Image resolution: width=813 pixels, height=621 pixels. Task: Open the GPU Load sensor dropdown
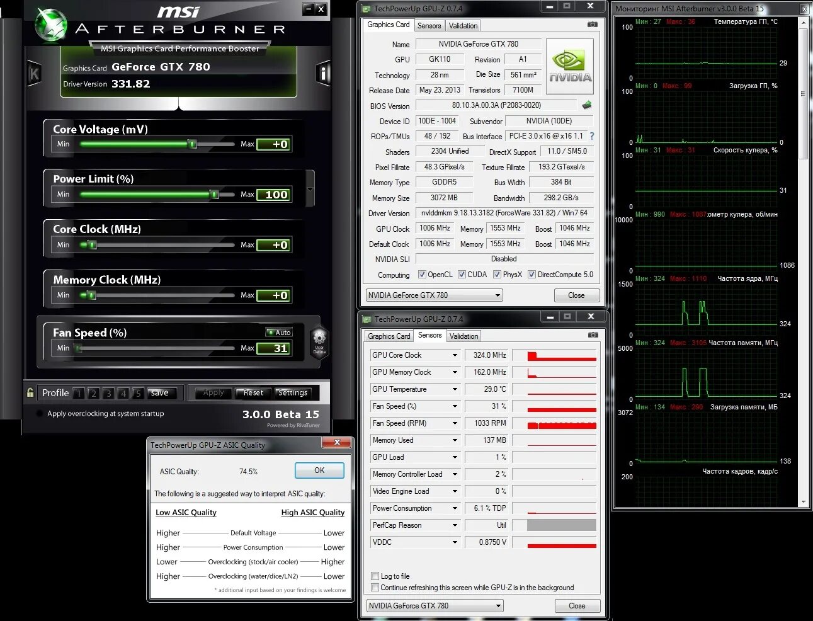coord(455,457)
